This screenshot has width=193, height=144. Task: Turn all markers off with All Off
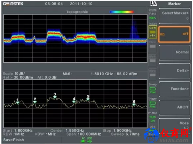click(174, 107)
